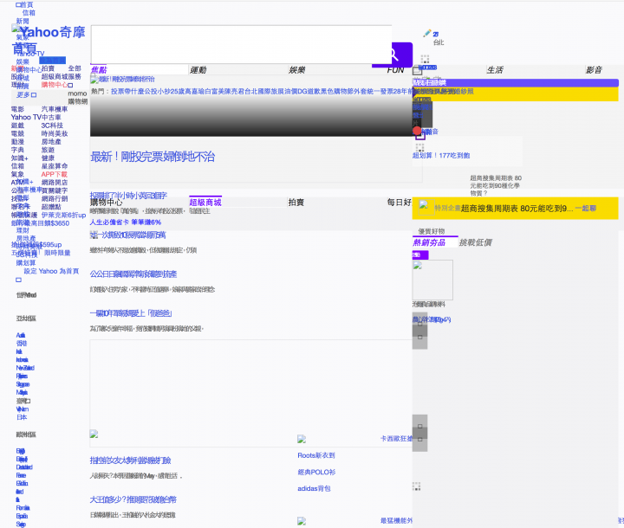Open the headline 最新！剛投完票婦倒地不治
624x528 pixels.
(x=153, y=157)
